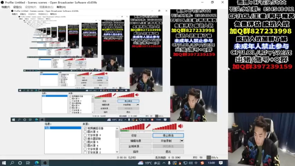Launch Microsoft Edge from the taskbar
Viewport: 295px width, 166px height.
(37, 163)
